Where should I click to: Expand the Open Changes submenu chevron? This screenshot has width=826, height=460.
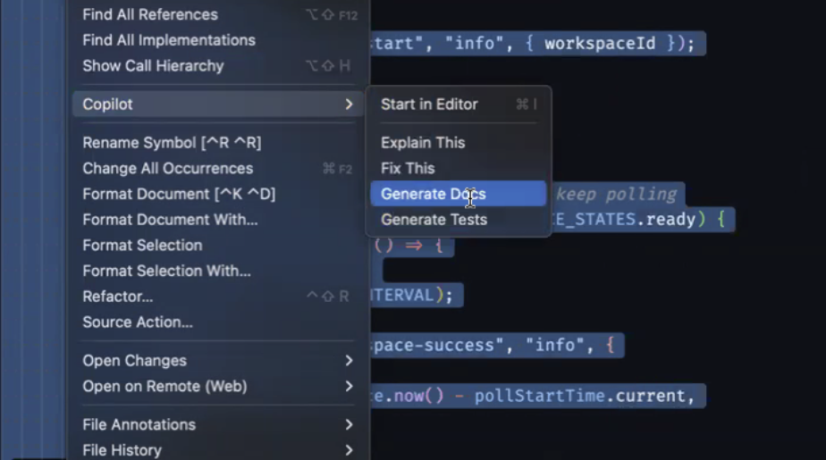tap(349, 361)
